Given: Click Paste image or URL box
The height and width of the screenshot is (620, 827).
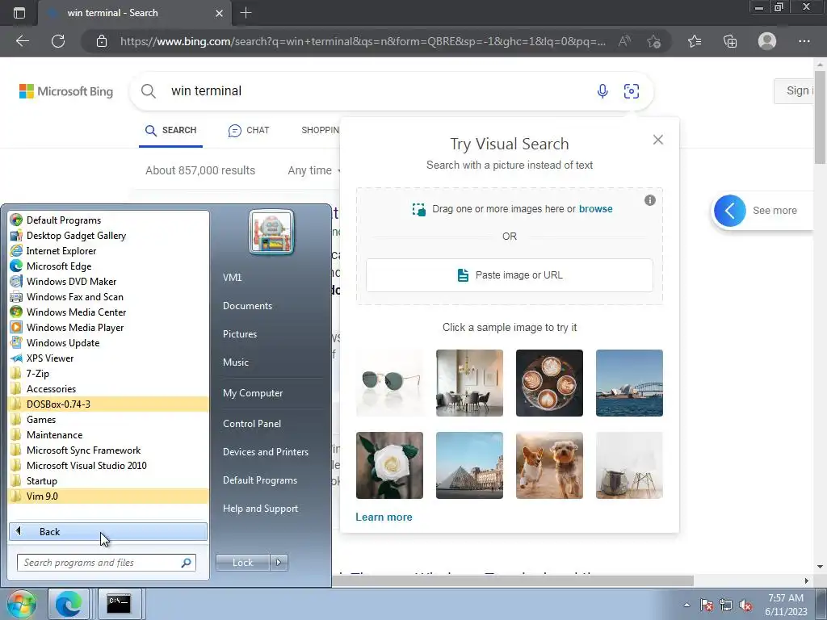Looking at the screenshot, I should click(x=510, y=275).
